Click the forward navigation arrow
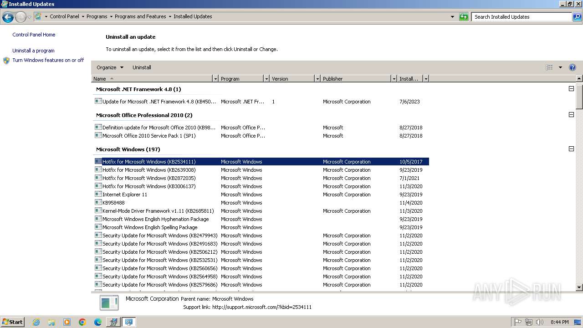The width and height of the screenshot is (583, 328). 20,17
